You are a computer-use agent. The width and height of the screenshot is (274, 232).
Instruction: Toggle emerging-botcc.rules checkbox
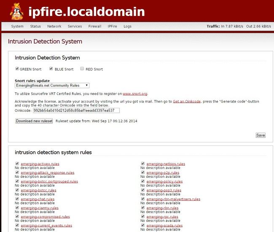[x=17, y=190]
